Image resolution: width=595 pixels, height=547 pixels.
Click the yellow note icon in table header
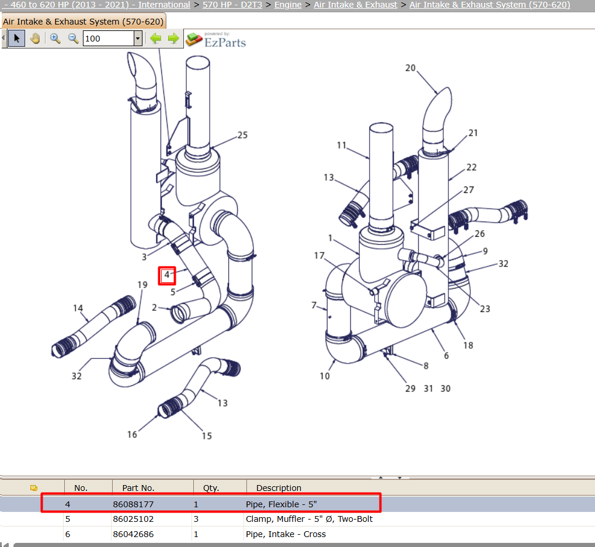(34, 488)
